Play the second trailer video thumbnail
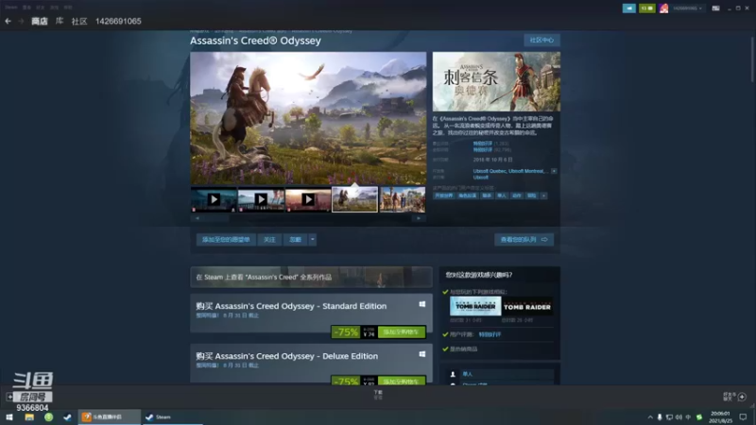 click(x=261, y=199)
